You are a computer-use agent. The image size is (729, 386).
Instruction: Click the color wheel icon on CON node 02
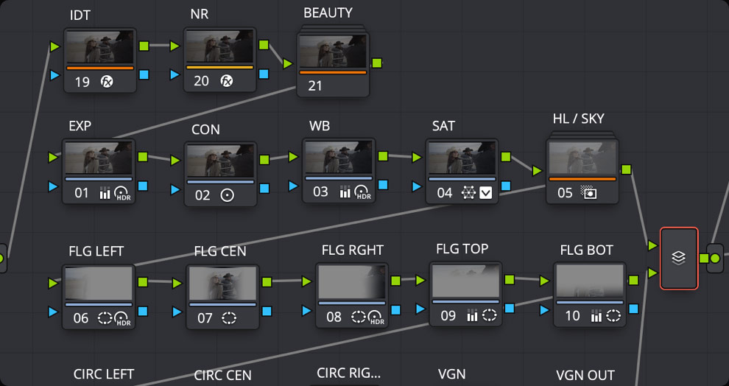point(228,196)
